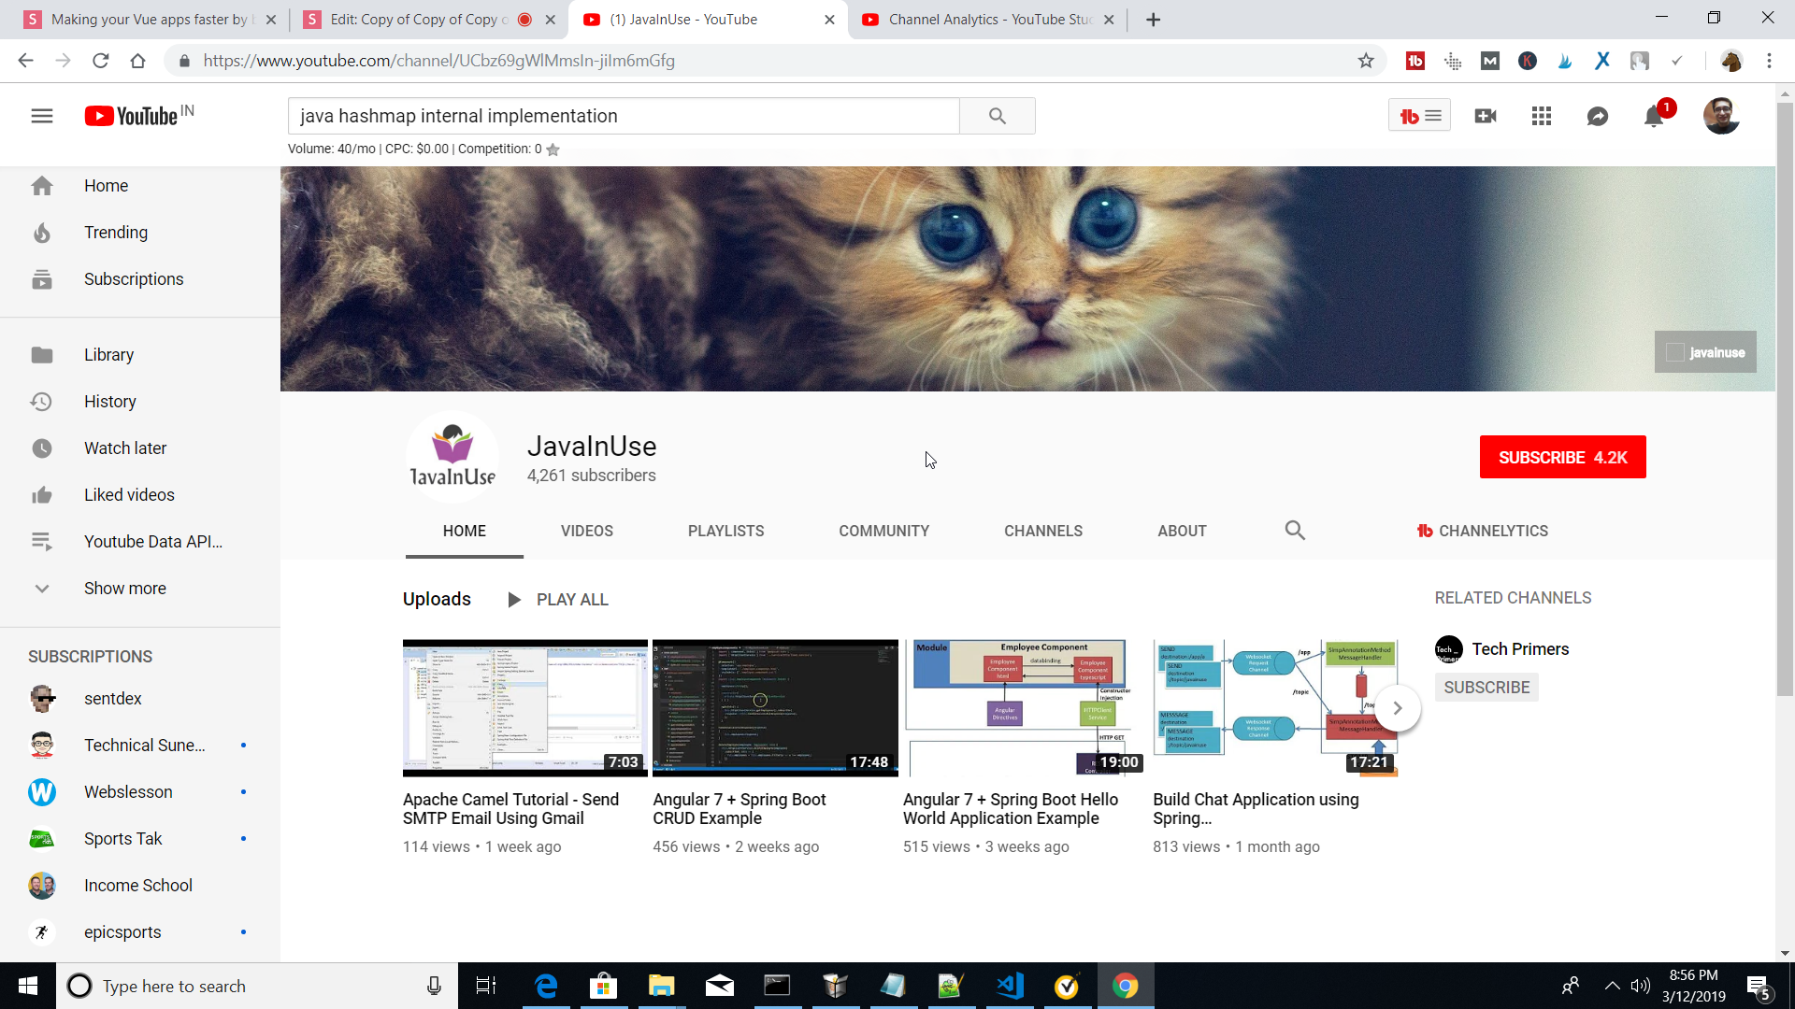Subscribe to Tech Primers channel
The height and width of the screenshot is (1009, 1795).
[1486, 688]
